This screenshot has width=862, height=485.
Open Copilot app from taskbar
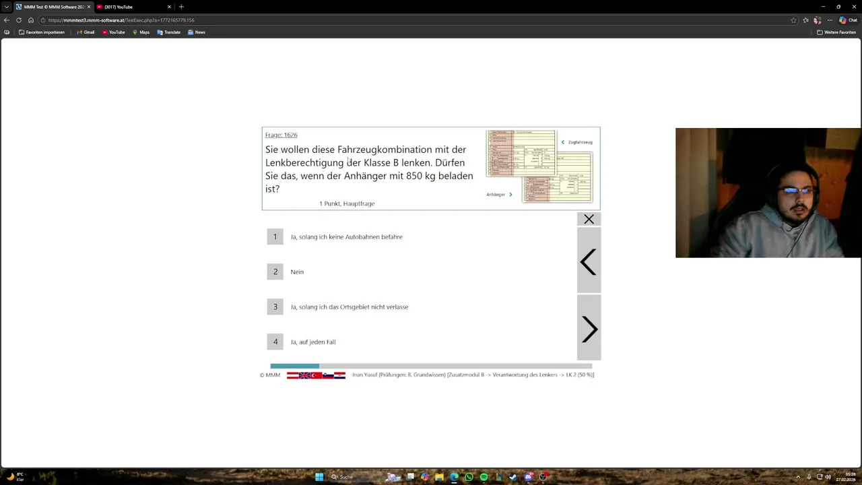coord(424,477)
